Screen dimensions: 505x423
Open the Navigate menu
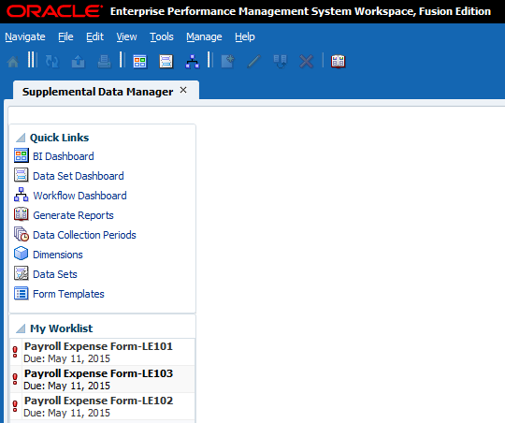tap(25, 36)
